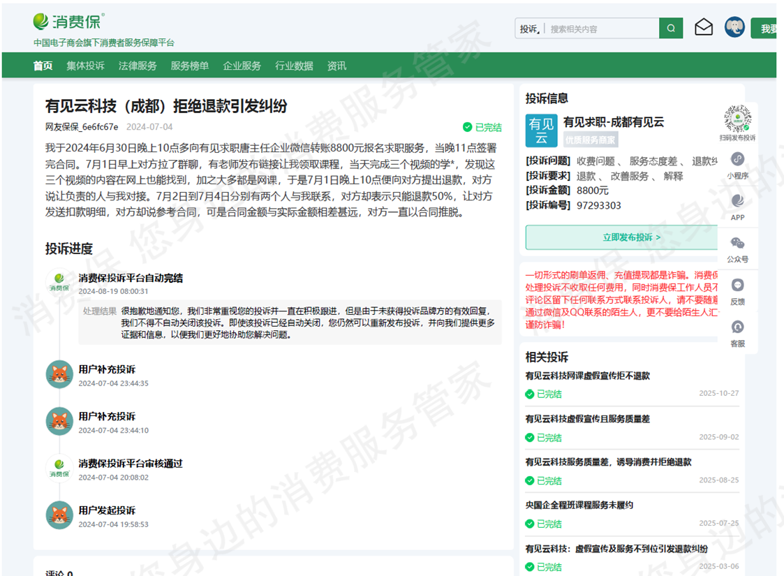
Task: Open the 资讯 section
Action: pyautogui.click(x=336, y=65)
